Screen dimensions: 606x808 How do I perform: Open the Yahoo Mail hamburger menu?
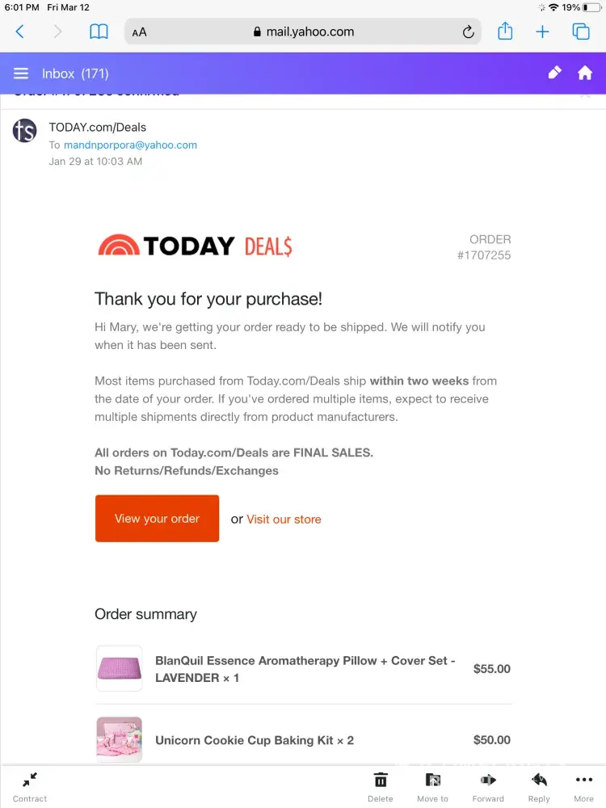click(21, 74)
